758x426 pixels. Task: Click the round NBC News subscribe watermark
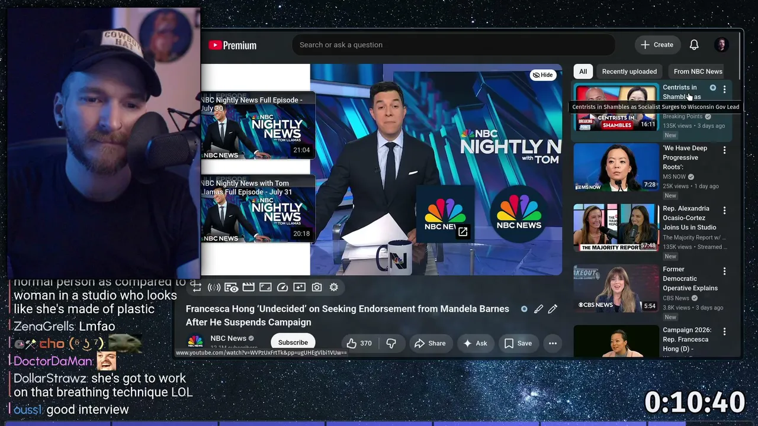point(519,214)
